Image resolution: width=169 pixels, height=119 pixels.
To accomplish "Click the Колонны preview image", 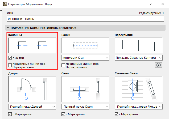I will coord(32,45).
